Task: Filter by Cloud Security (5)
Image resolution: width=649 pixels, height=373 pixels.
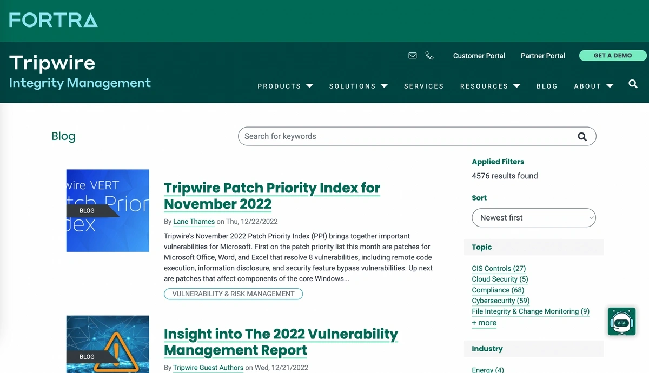Action: pos(500,279)
